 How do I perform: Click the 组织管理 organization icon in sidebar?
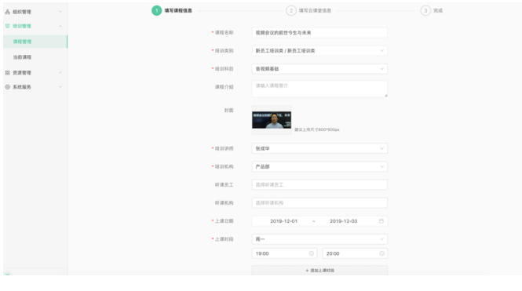click(7, 12)
